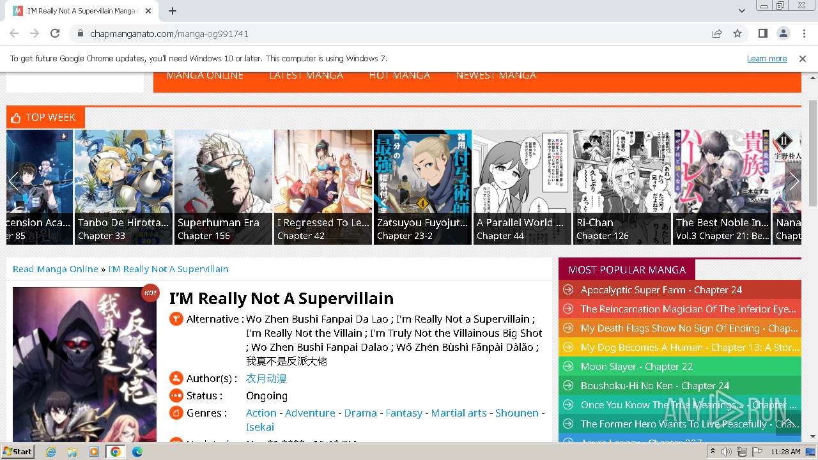Viewport: 818px width, 460px height.
Task: Select the Action genre link
Action: click(261, 413)
